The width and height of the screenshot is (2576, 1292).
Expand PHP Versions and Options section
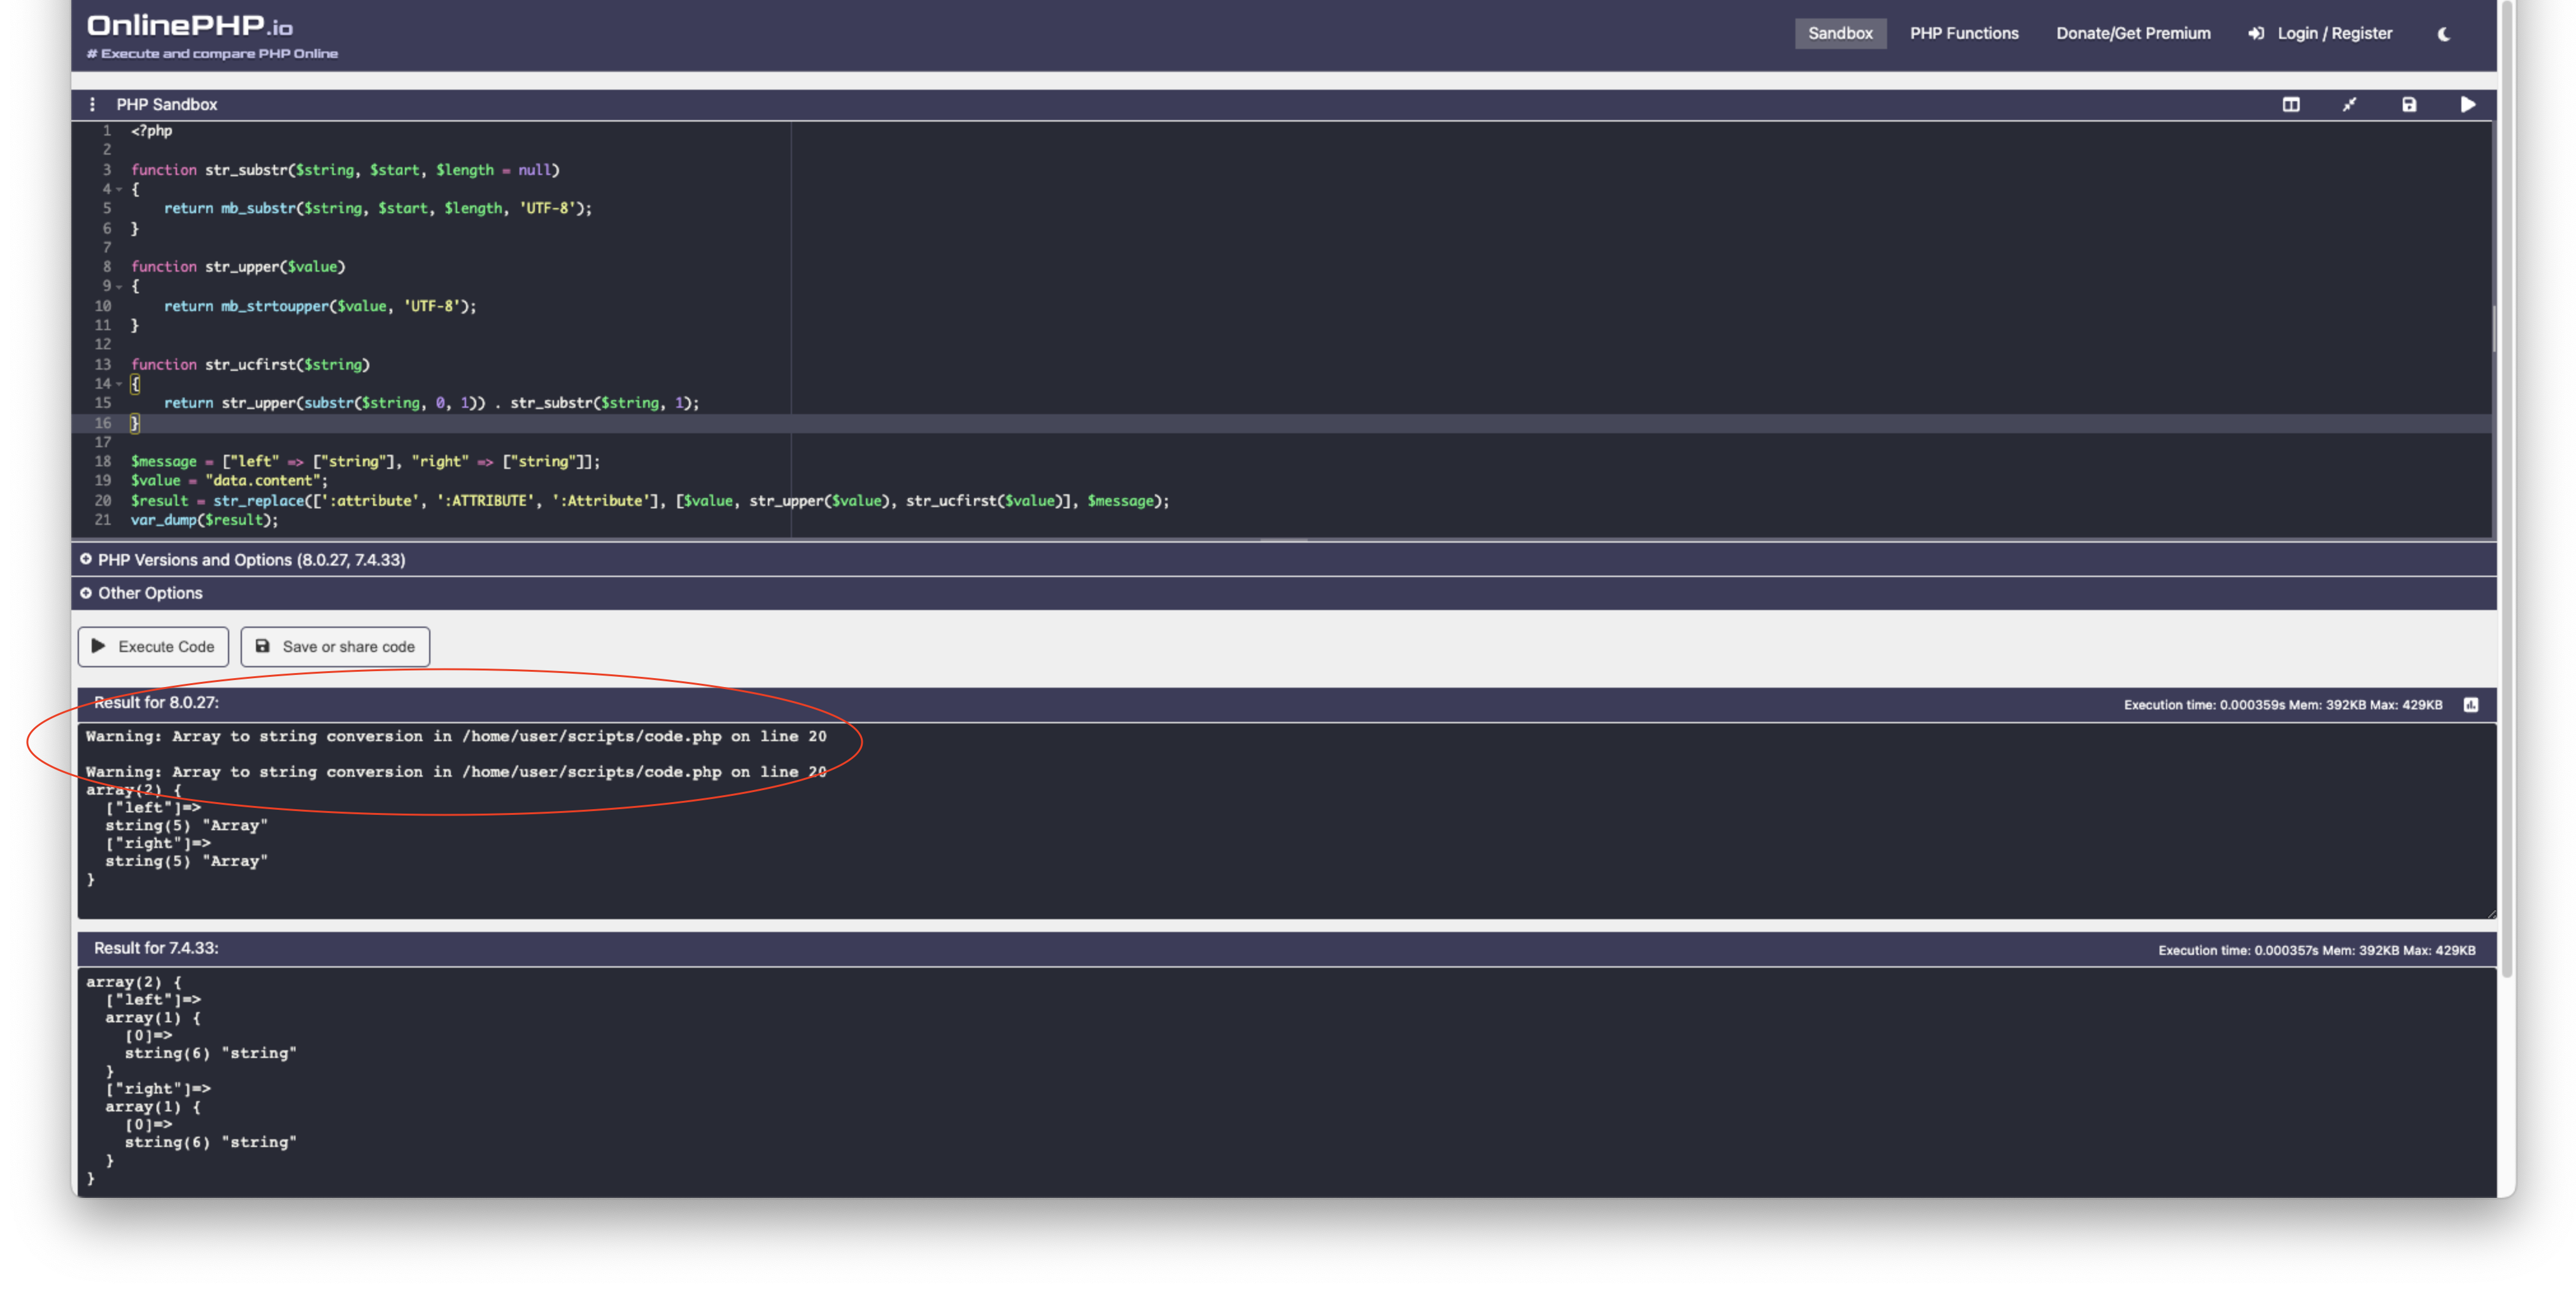point(1284,560)
